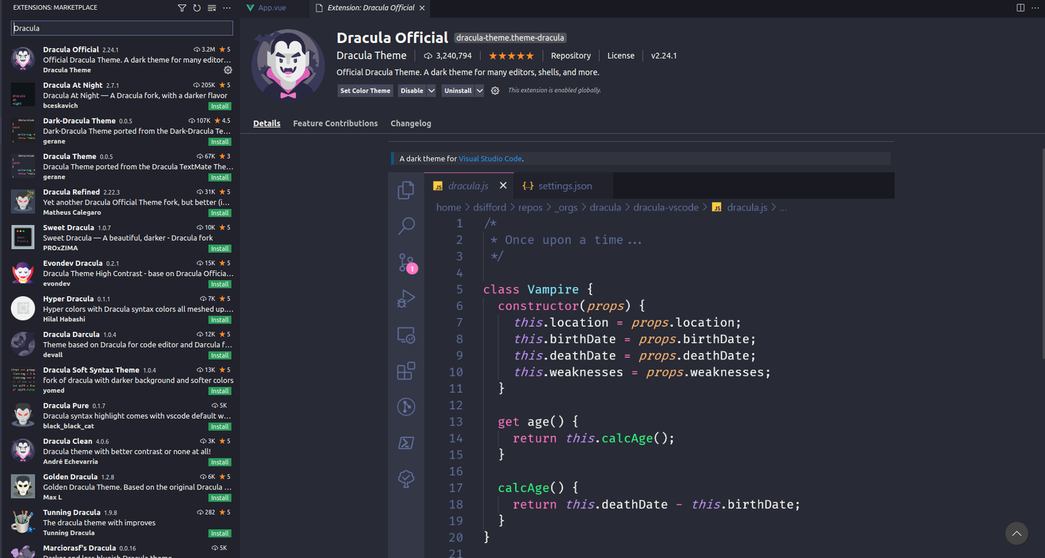
Task: Install the Dracula Pure extension
Action: [220, 427]
